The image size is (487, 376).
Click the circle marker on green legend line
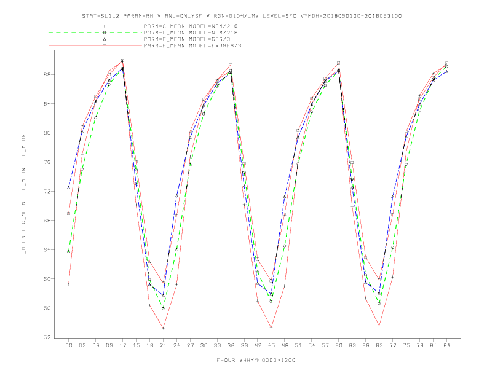point(105,33)
